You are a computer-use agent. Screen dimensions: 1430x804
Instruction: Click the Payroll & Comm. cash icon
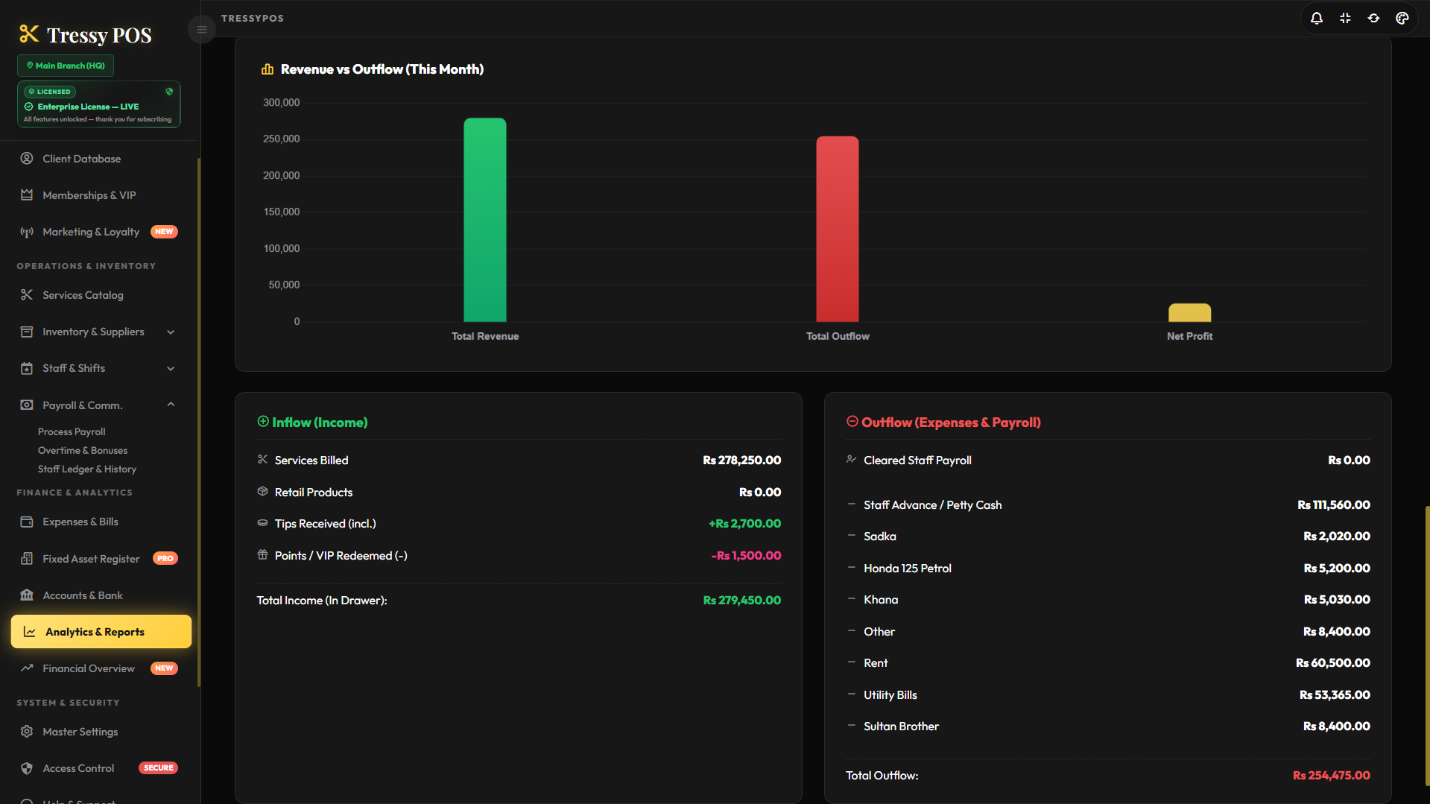[27, 405]
